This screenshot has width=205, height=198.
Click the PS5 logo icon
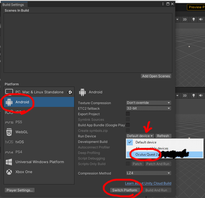pos(9,122)
